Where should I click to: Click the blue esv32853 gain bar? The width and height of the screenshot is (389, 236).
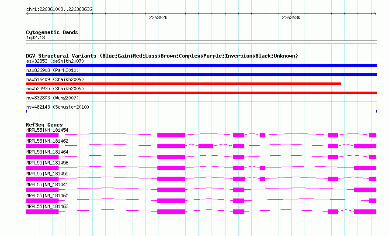pyautogui.click(x=201, y=65)
